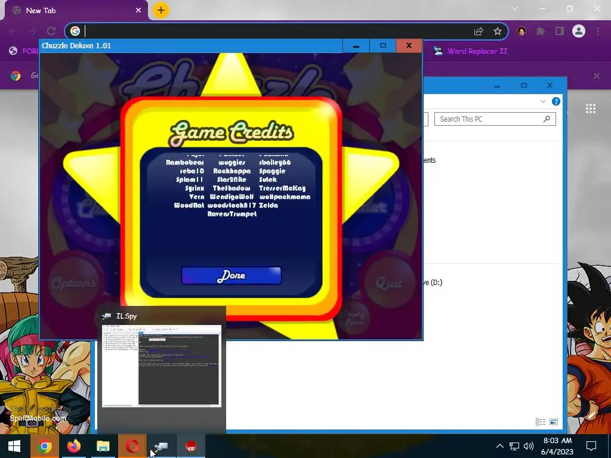Dismiss the Chrome infobar with X
Screen dimensions: 611x458
click(596, 76)
